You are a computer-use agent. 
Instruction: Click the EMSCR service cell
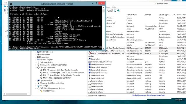click(x=148, y=48)
